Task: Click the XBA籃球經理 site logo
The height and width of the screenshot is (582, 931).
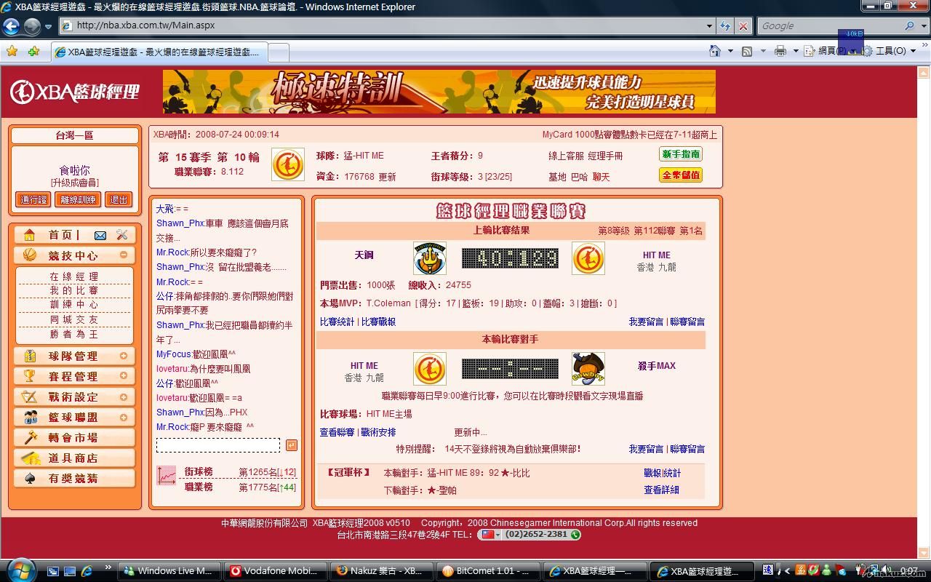Action: [x=74, y=92]
